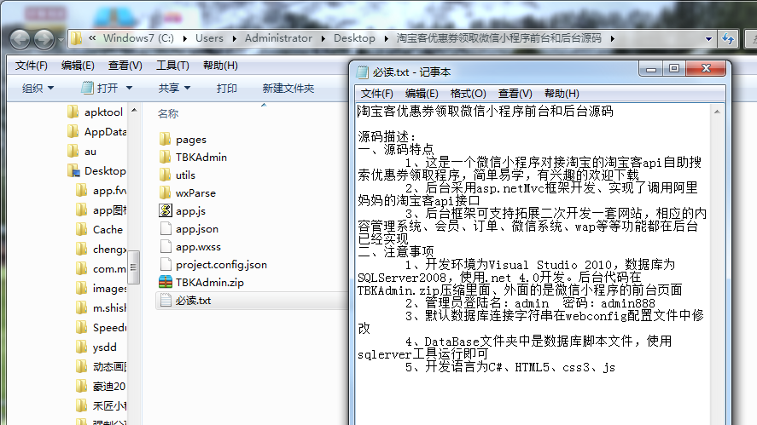Select the app.js script file icon
This screenshot has width=757, height=425.
[166, 210]
